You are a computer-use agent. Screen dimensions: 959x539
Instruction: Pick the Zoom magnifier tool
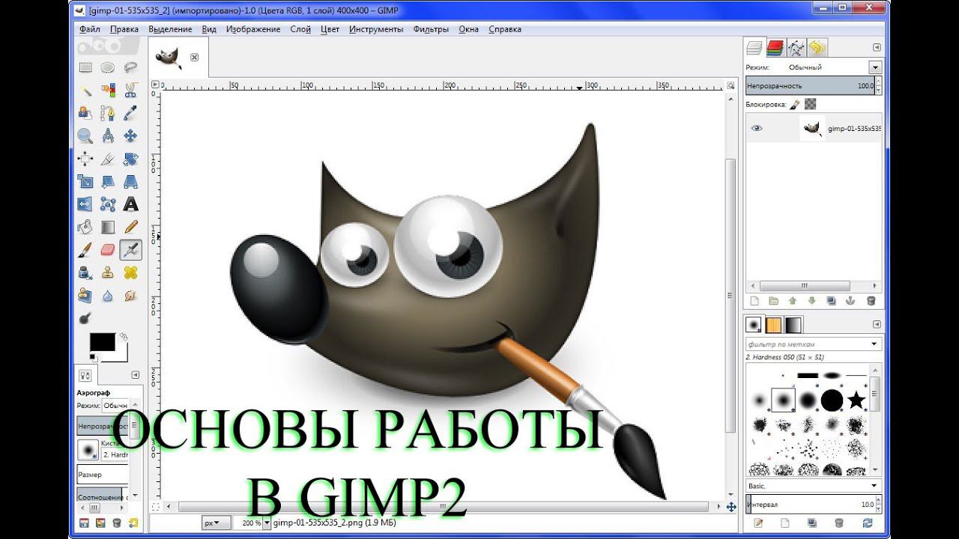85,135
